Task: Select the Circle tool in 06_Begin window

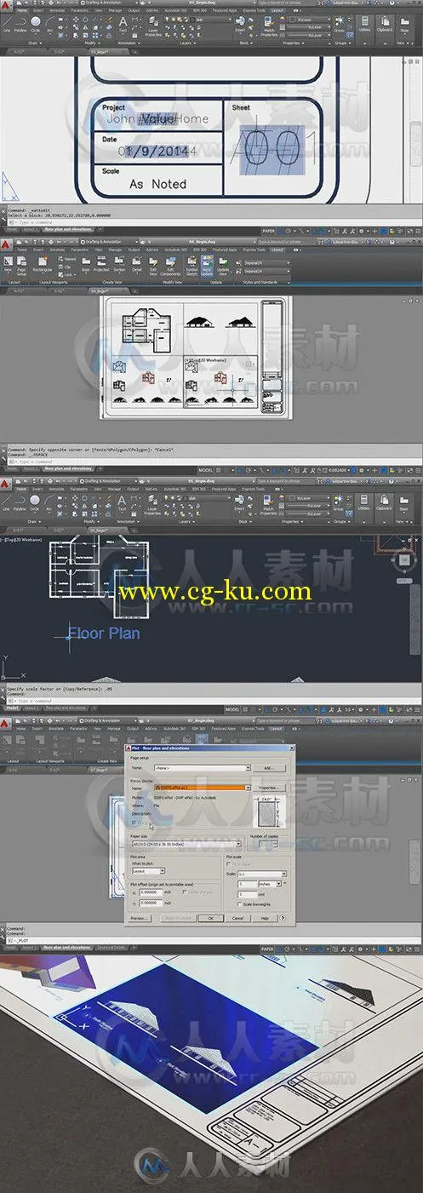Action: tap(37, 503)
